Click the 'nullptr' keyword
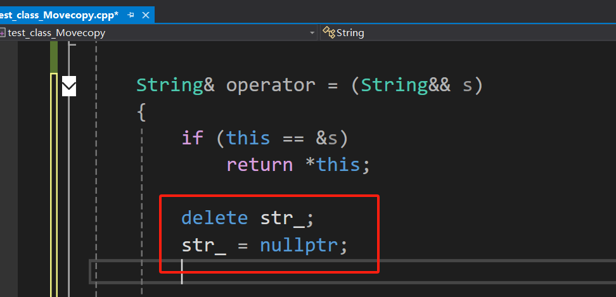Image resolution: width=616 pixels, height=297 pixels. point(299,246)
